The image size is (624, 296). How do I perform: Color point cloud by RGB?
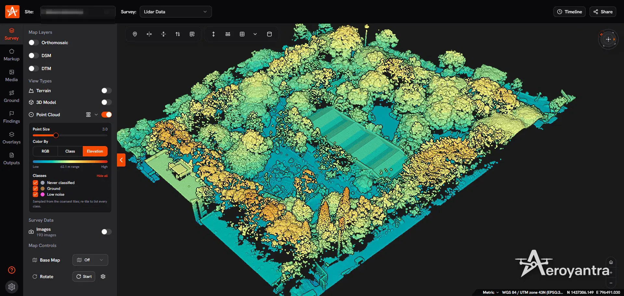[x=45, y=151]
